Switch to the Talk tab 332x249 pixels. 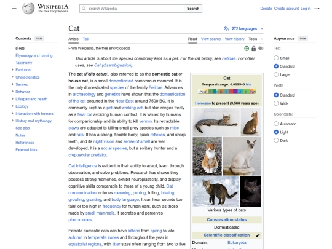[86, 39]
